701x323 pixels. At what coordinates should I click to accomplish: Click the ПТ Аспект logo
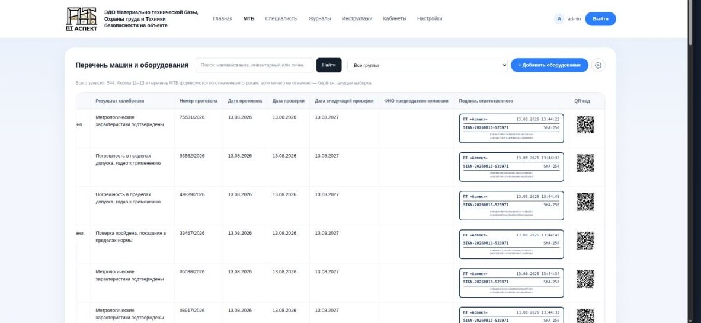coord(81,19)
